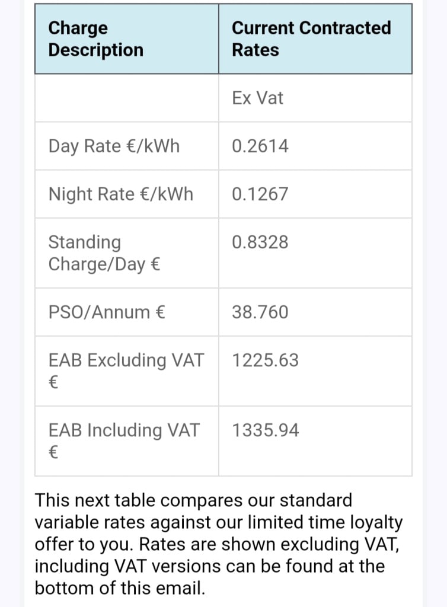Click the EAB Including VAT € label
This screenshot has width=447, height=607.
(x=124, y=441)
